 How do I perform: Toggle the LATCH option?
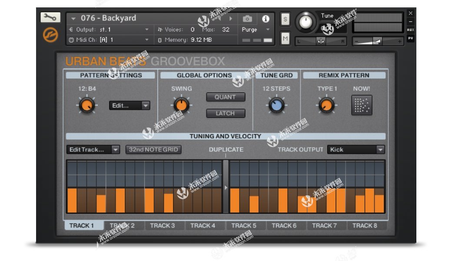point(226,114)
